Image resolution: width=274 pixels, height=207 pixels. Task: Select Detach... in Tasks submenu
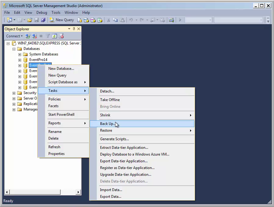(142, 91)
